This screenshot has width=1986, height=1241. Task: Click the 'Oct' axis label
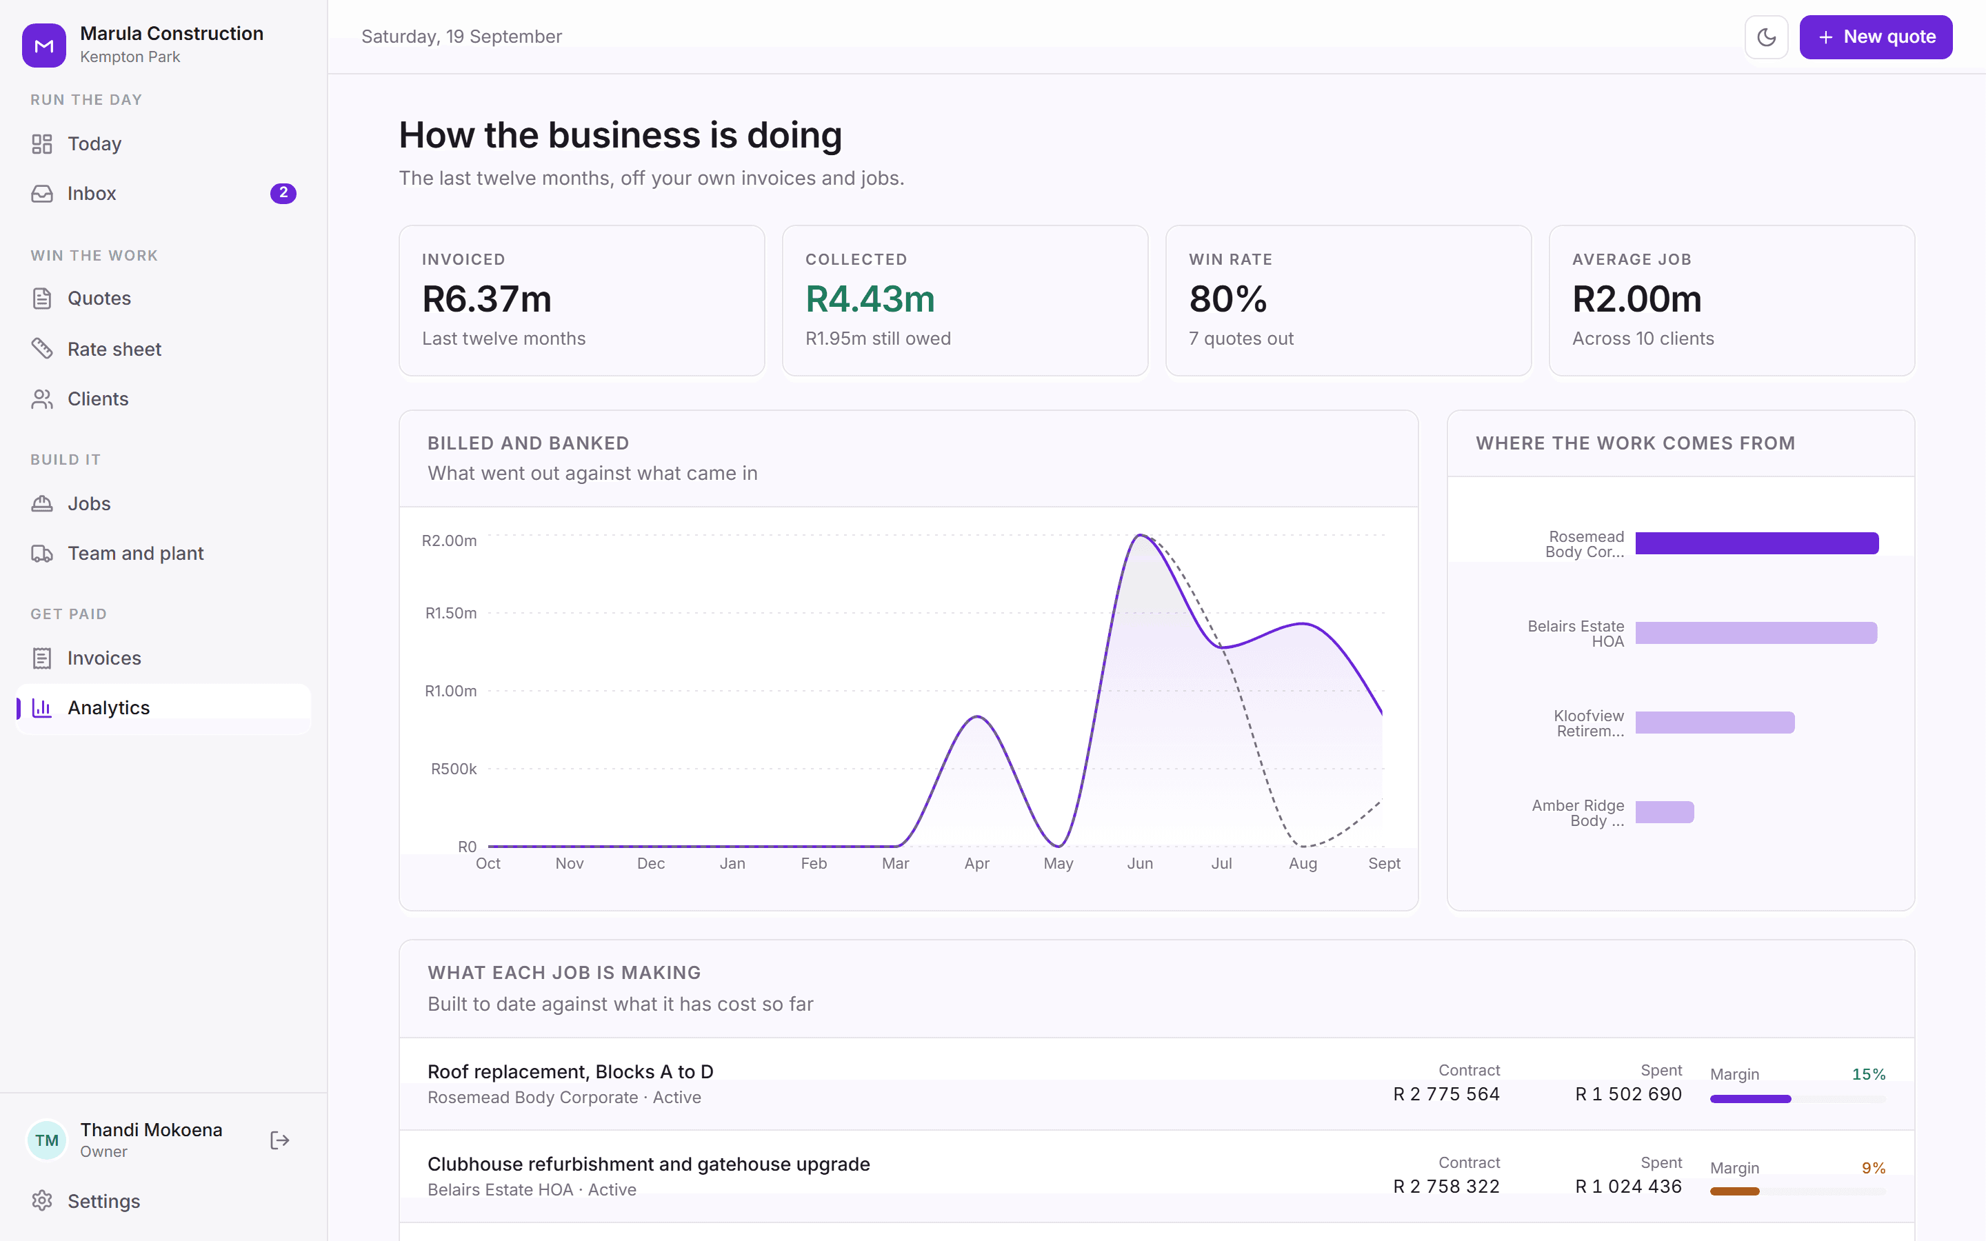(x=488, y=863)
